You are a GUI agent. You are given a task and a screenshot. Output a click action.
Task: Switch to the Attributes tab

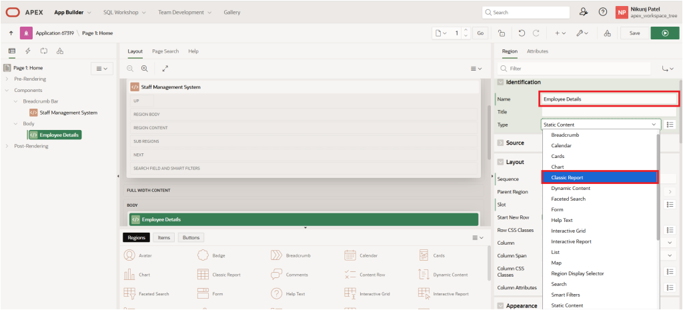tap(538, 51)
